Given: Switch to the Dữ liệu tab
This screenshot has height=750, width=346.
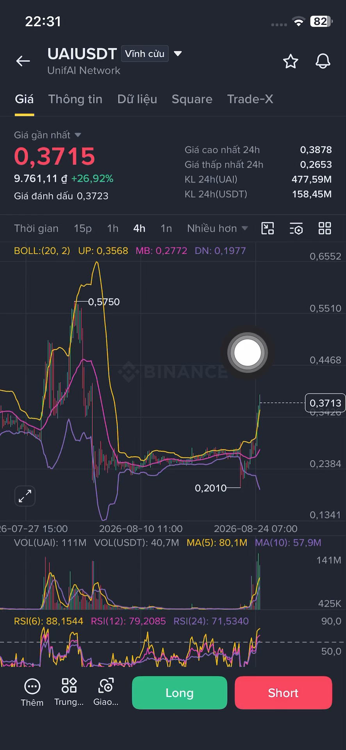Looking at the screenshot, I should [137, 99].
